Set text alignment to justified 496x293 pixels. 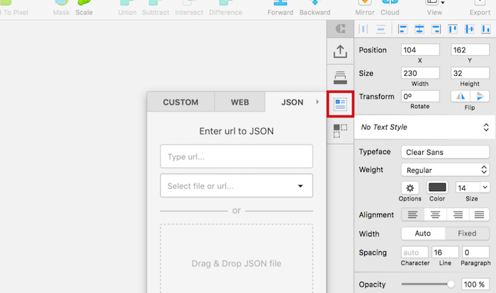479,214
